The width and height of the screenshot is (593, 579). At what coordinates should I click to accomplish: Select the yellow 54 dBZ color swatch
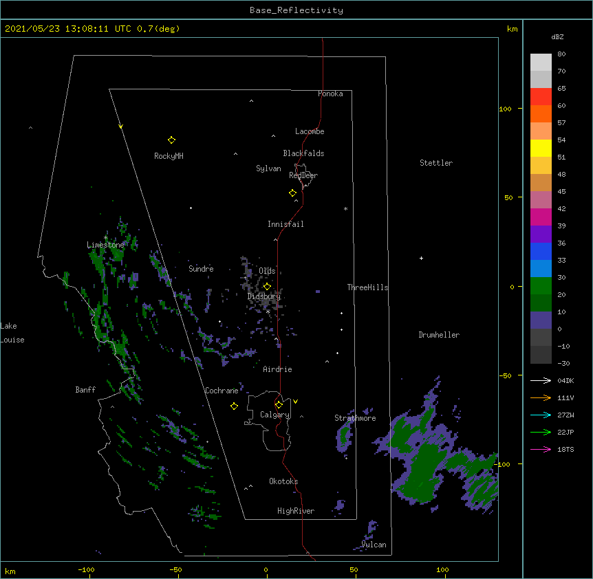pyautogui.click(x=541, y=148)
